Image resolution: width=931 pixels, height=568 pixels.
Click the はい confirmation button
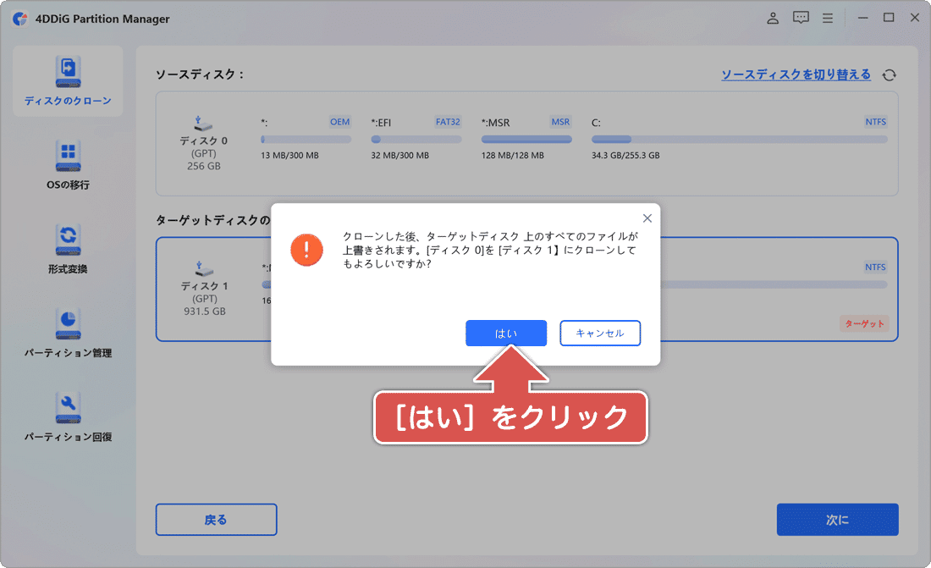pyautogui.click(x=506, y=333)
